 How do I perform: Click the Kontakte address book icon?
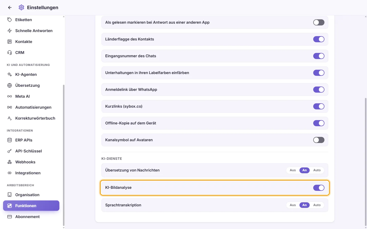pyautogui.click(x=10, y=42)
